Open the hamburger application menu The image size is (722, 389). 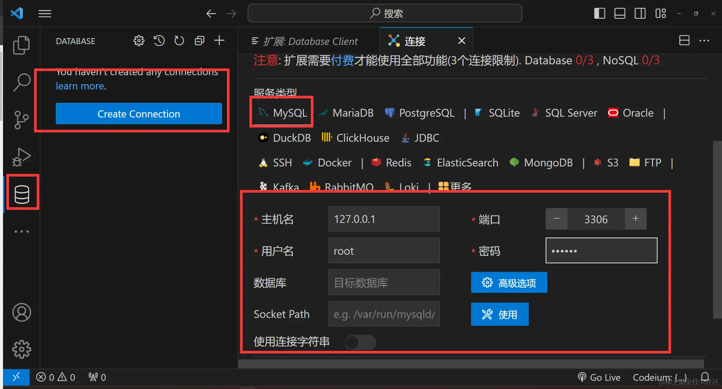(x=45, y=14)
